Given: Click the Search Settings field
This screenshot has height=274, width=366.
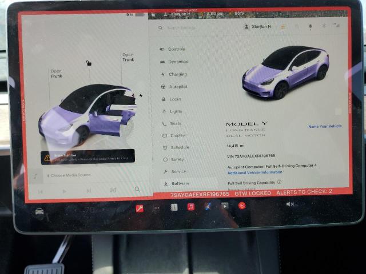Looking at the screenshot, I should click(x=181, y=28).
